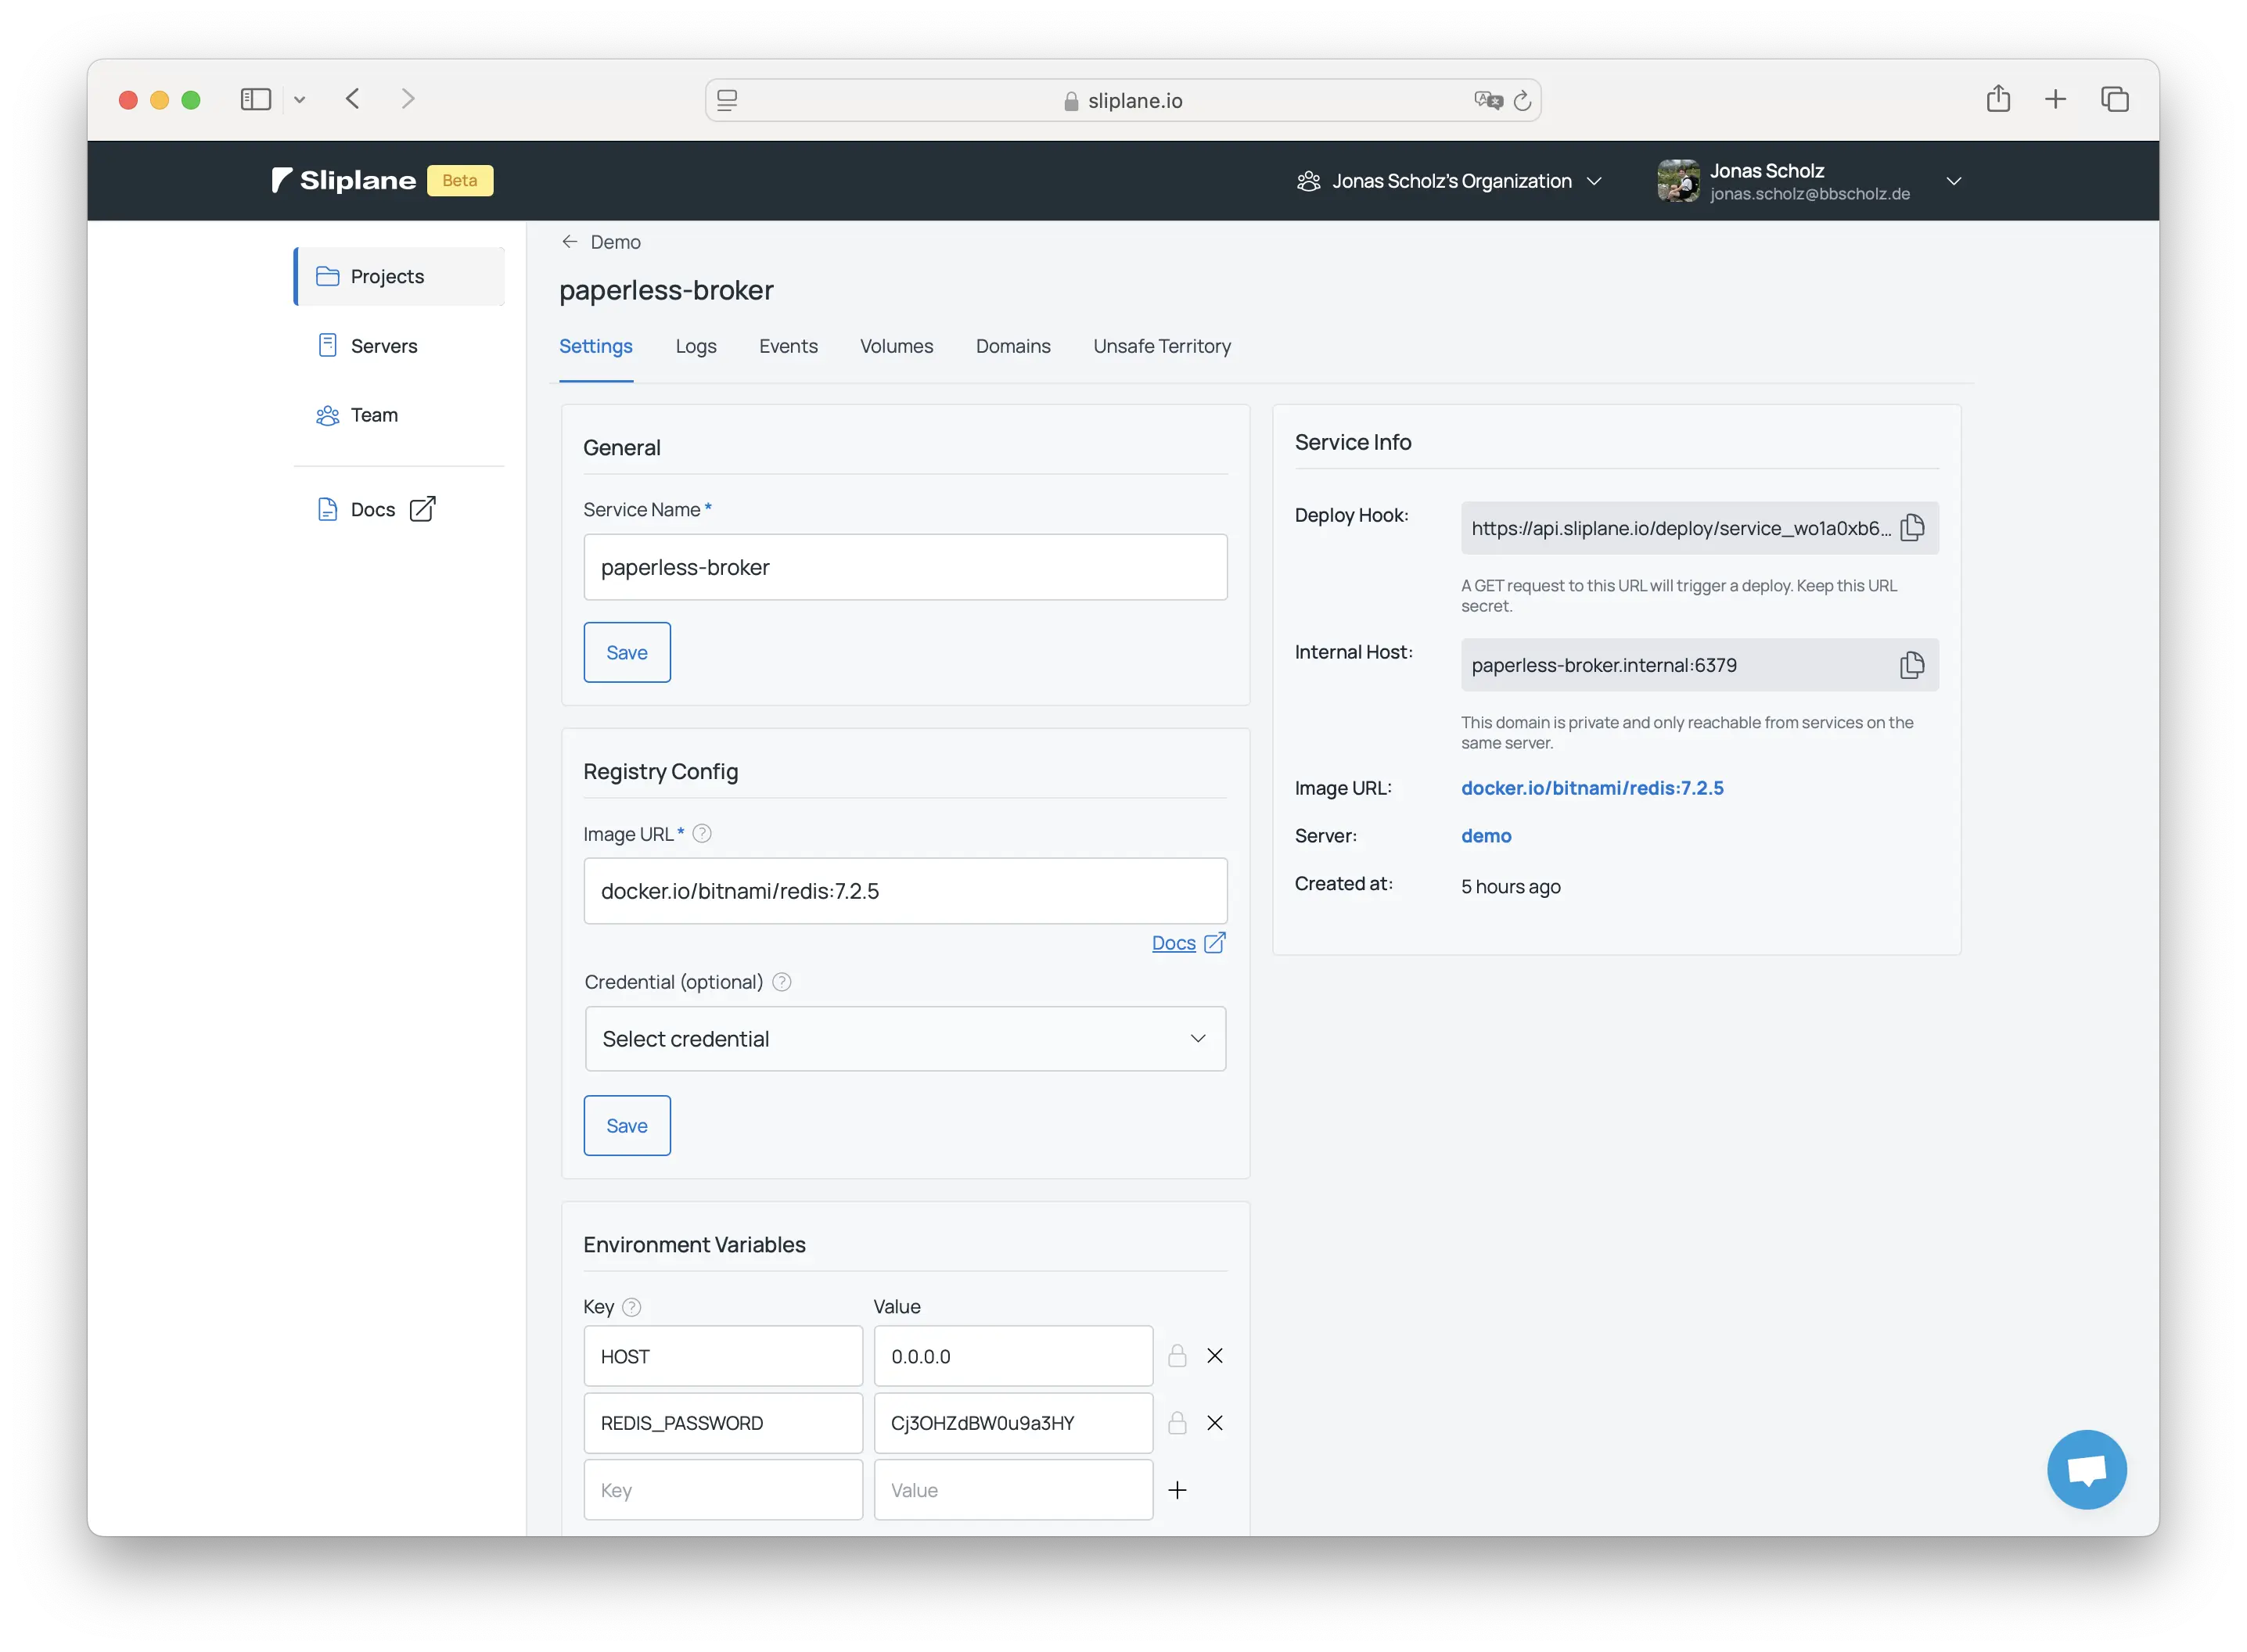Open the Select credential dropdown
The height and width of the screenshot is (1652, 2247).
point(904,1039)
